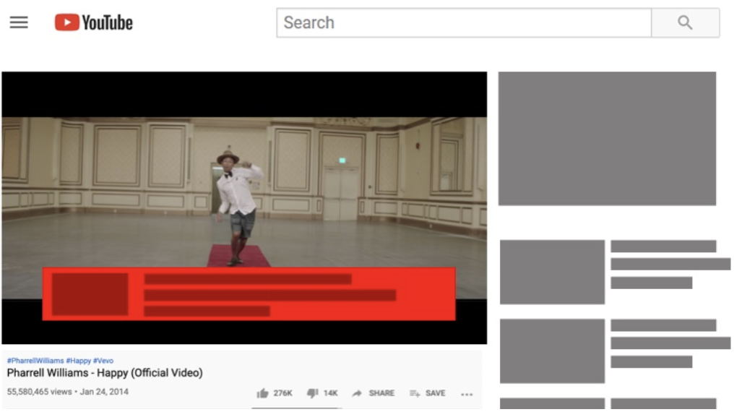Open the #Happy hashtag link
This screenshot has width=734, height=412.
coord(79,361)
